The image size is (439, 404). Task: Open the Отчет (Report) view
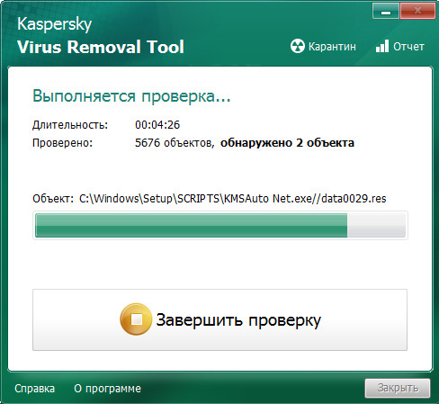(400, 47)
